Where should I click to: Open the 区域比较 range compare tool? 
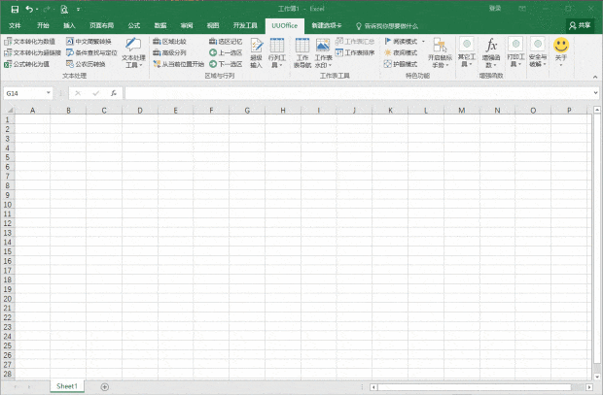coord(156,42)
